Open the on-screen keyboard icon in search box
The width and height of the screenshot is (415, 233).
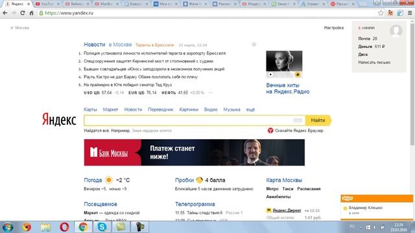tap(298, 120)
